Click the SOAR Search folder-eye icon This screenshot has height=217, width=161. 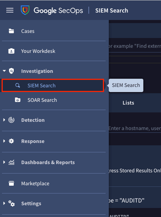click(18, 100)
